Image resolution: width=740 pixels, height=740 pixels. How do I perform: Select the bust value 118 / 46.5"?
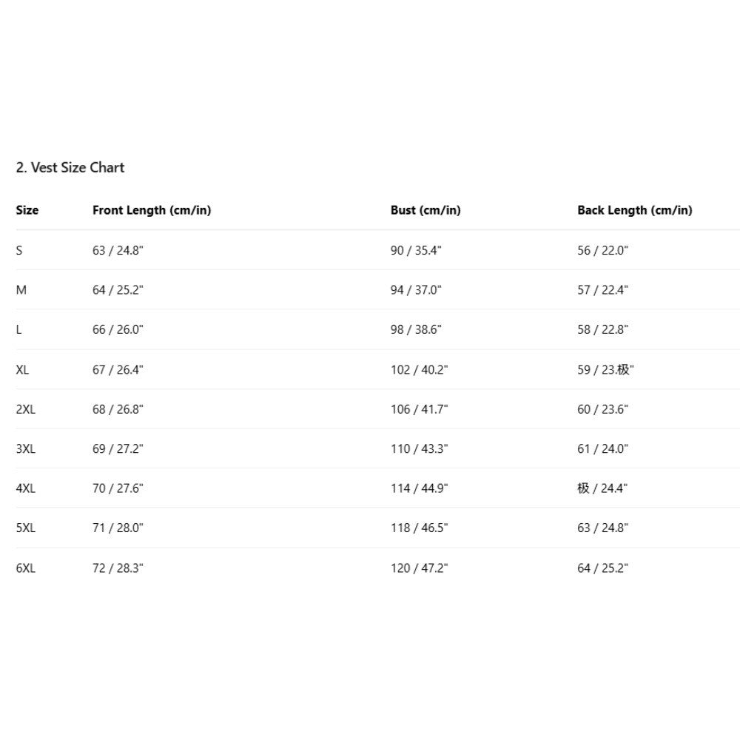point(420,528)
